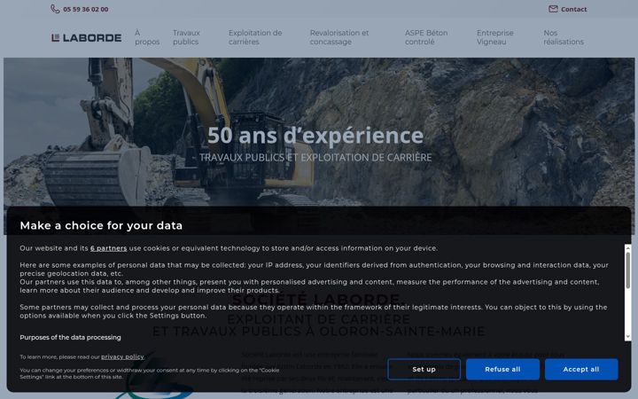Click the "50 ans d'expérience" hero heading
The height and width of the screenshot is (399, 638).
pos(315,135)
